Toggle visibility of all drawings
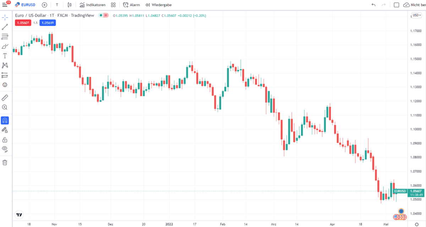The height and width of the screenshot is (227, 426). click(5, 149)
